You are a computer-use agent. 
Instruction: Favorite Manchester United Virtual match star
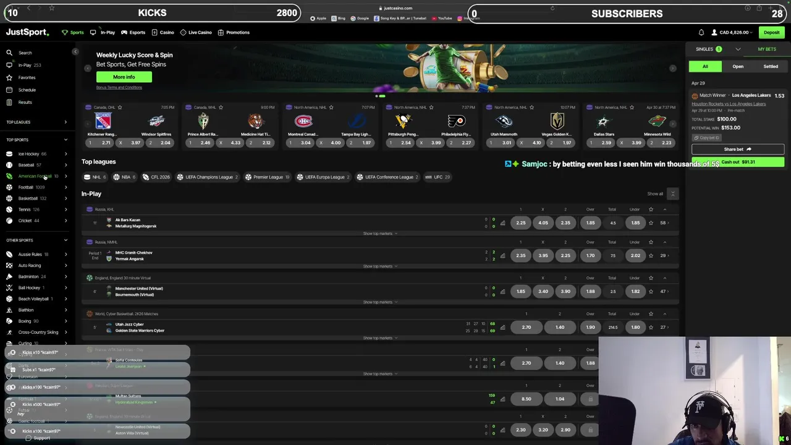(651, 292)
